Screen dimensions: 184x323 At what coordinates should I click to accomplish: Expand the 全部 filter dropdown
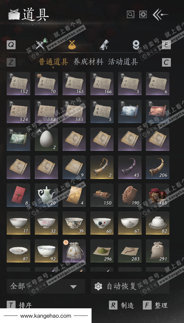pyautogui.click(x=46, y=286)
